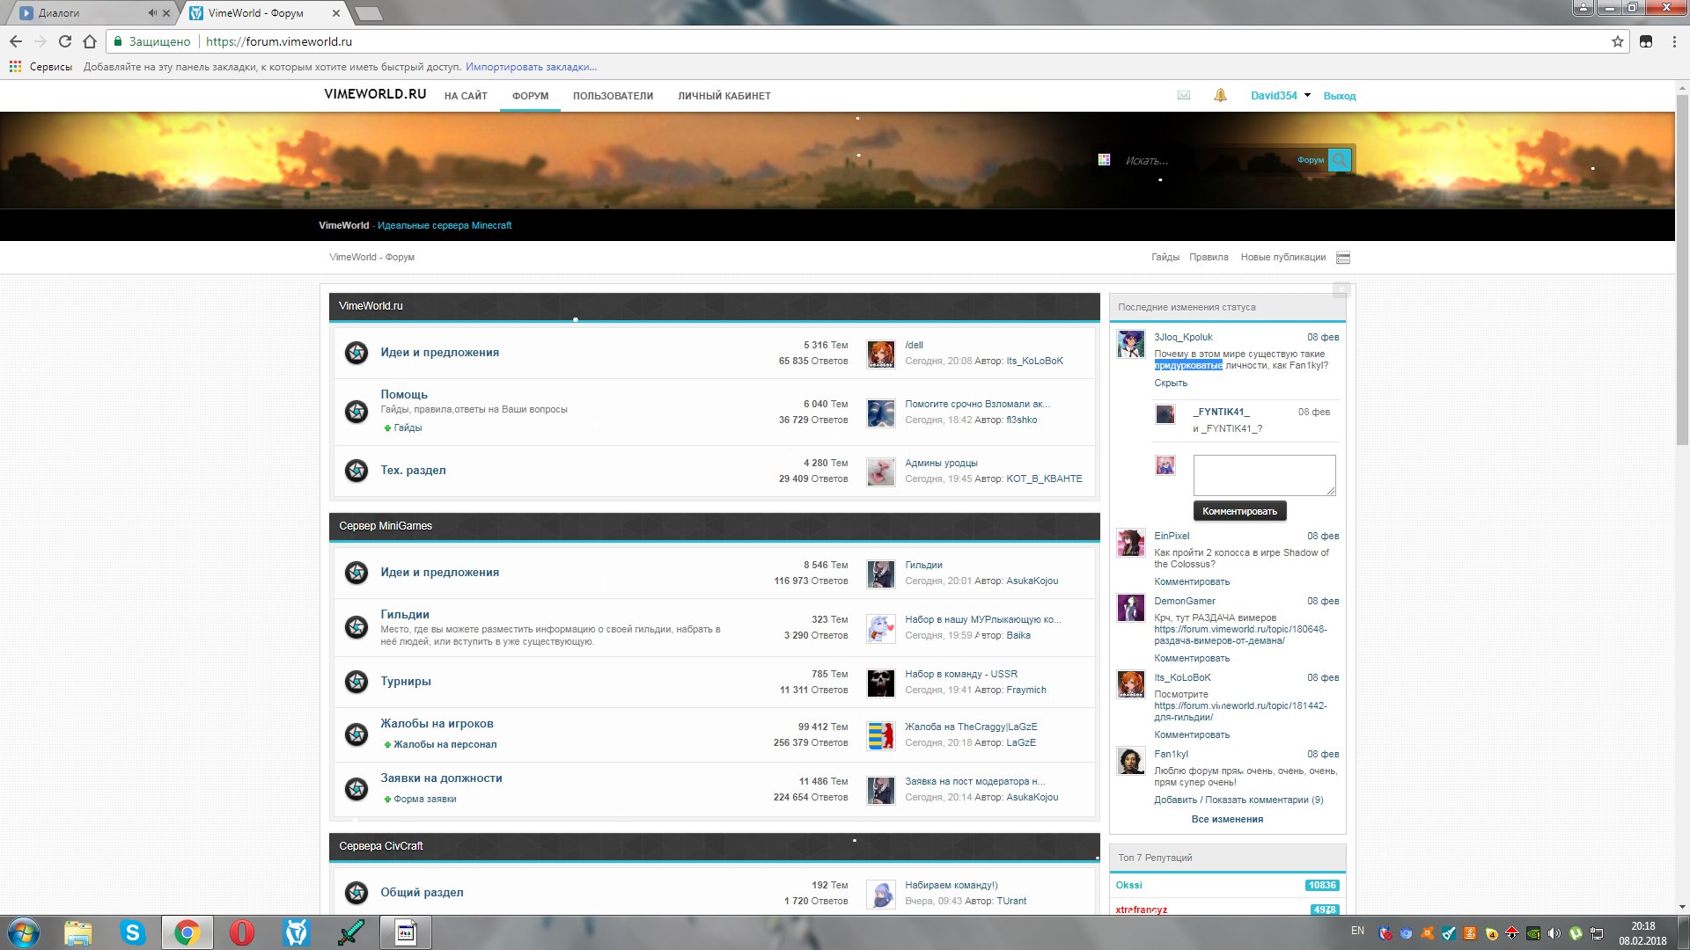Open the Сервисы apps shortcut
1690x950 pixels.
click(x=40, y=67)
